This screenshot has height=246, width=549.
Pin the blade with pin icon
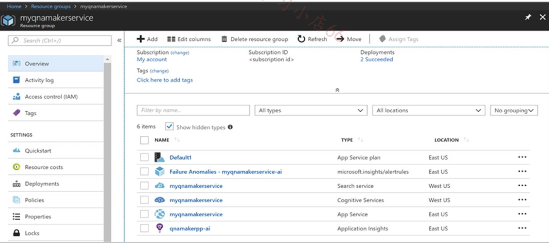[x=528, y=17]
